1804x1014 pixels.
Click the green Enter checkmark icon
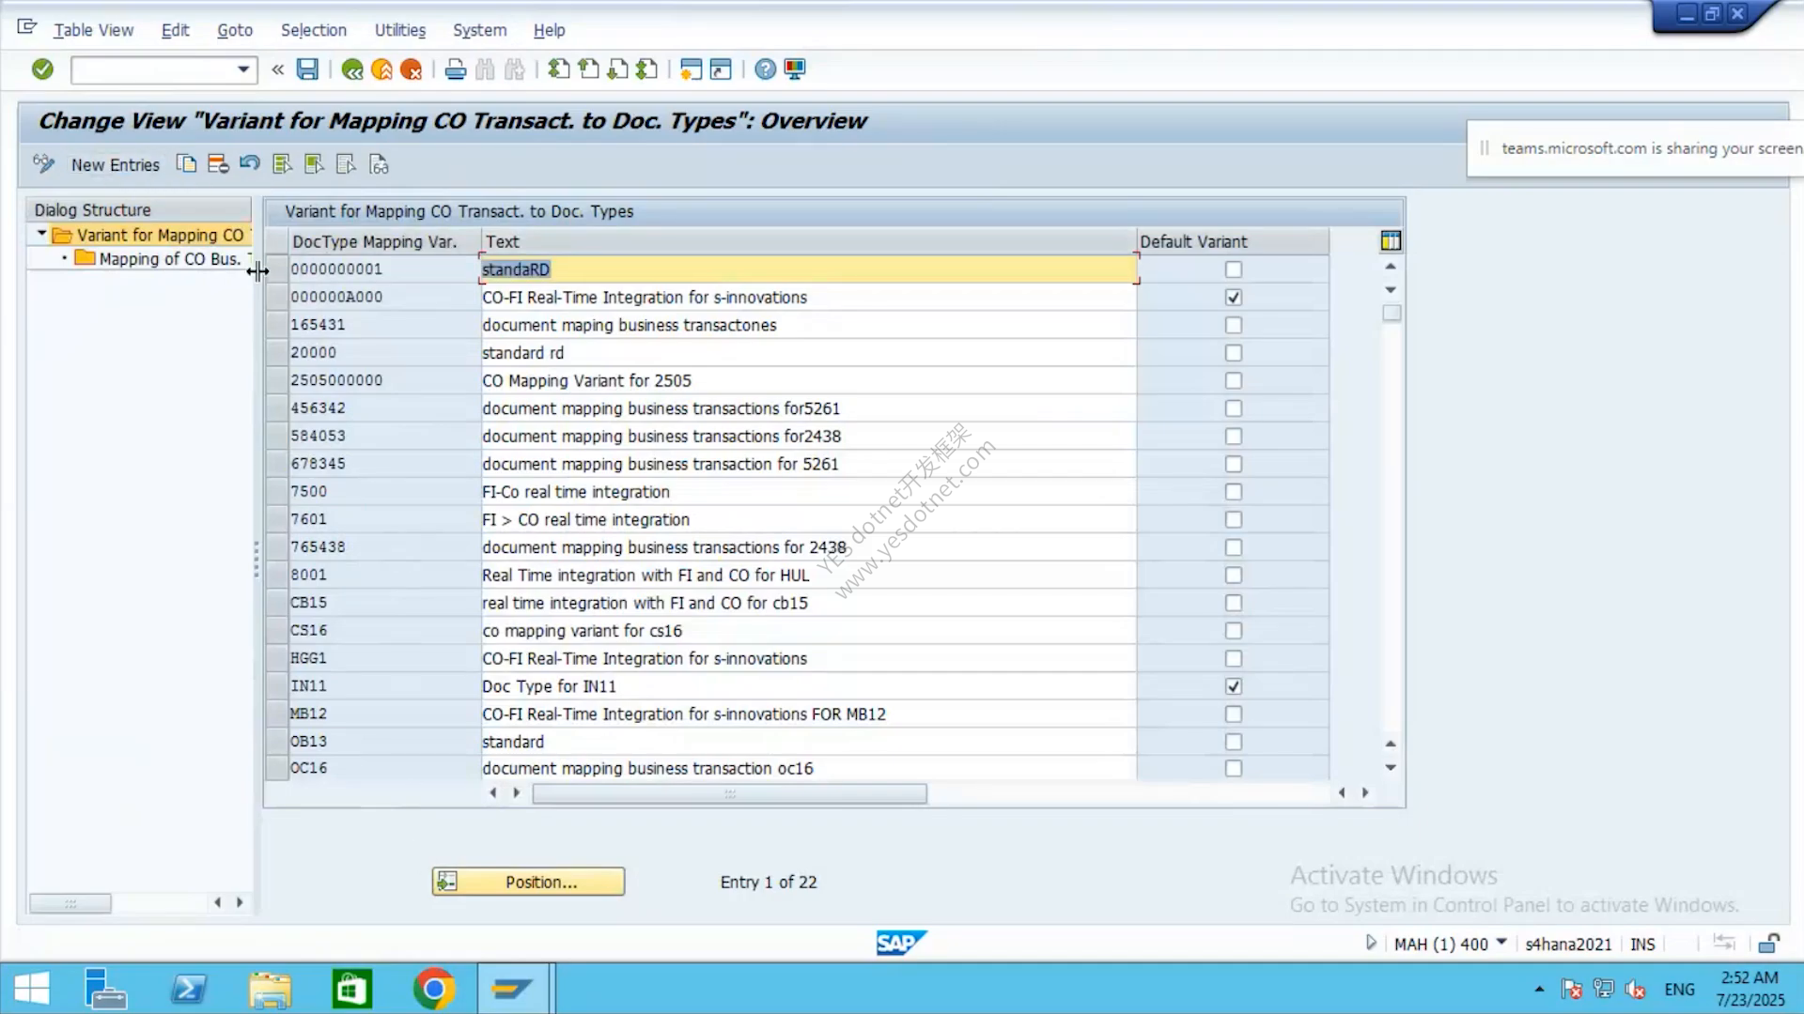(x=42, y=69)
